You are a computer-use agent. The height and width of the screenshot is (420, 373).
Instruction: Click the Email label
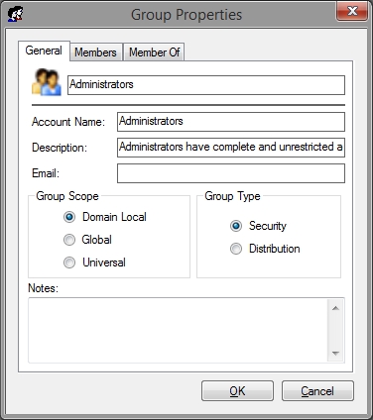click(x=46, y=173)
